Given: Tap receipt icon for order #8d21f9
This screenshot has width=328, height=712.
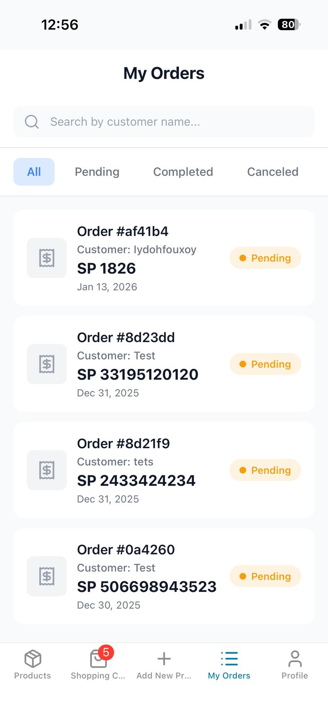Looking at the screenshot, I should [47, 470].
